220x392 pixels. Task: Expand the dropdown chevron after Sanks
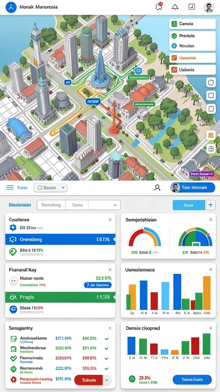tap(115, 205)
